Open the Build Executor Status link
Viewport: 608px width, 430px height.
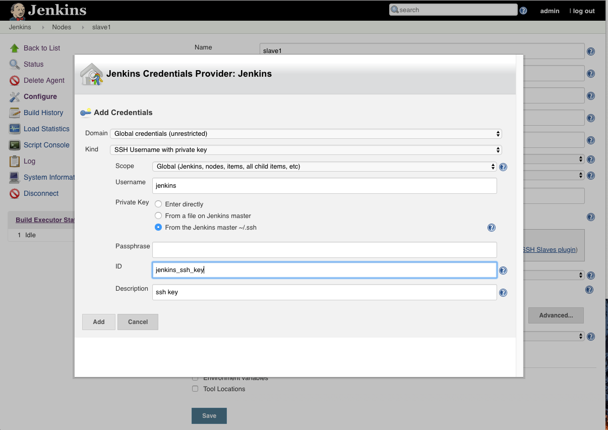[x=45, y=220]
